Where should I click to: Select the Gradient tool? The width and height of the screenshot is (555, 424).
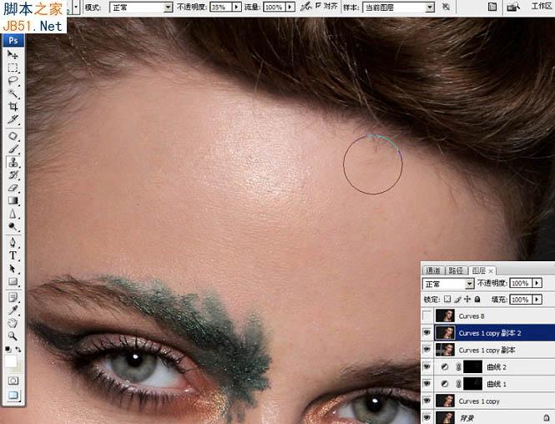point(13,200)
